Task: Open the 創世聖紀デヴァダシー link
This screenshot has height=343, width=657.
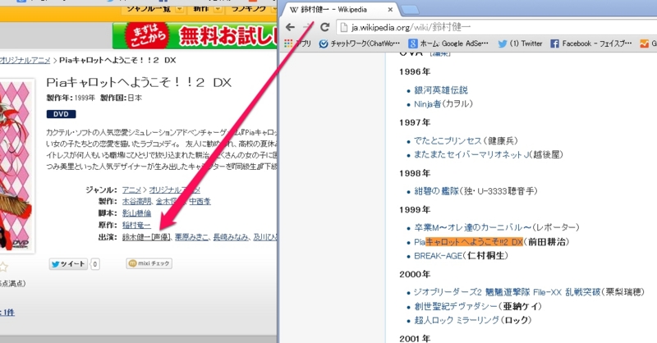Action: click(456, 306)
